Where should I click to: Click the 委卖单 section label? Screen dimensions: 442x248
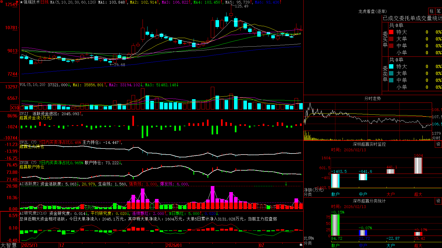pyautogui.click(x=385, y=74)
